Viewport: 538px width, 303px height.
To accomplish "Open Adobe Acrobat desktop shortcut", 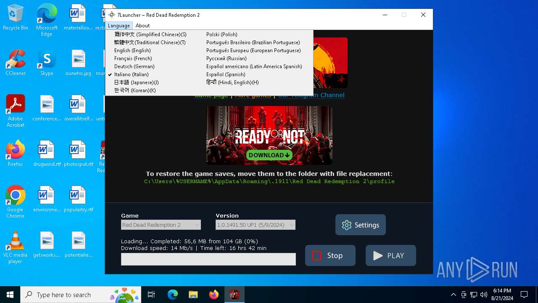I will [x=16, y=111].
